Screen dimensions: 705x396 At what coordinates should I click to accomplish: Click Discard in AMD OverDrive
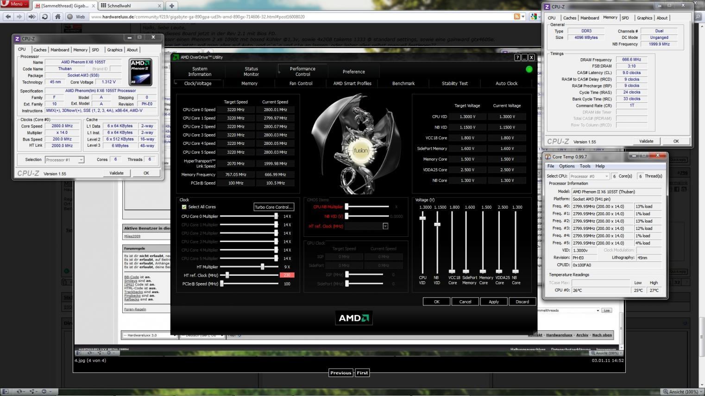(x=522, y=302)
